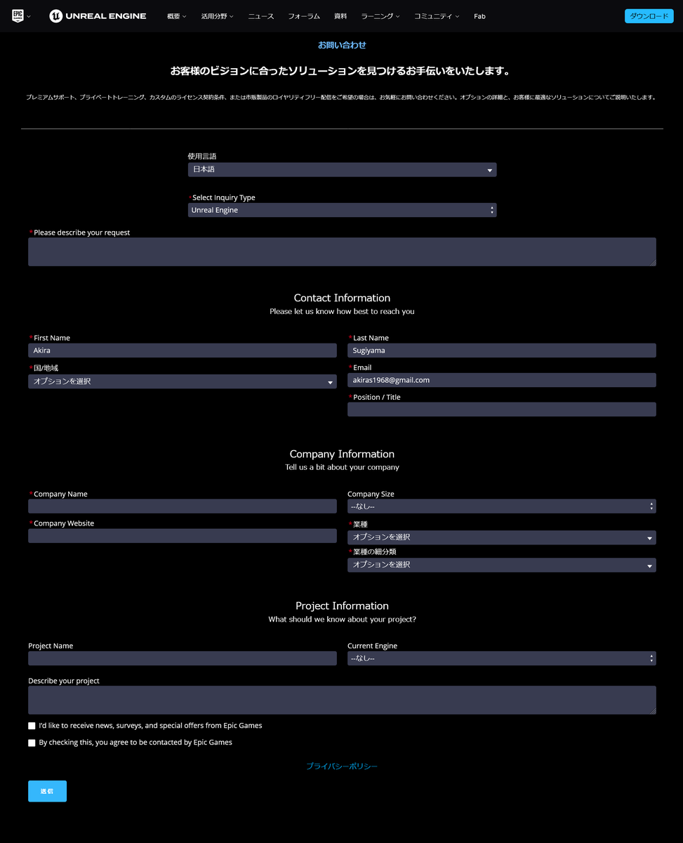The width and height of the screenshot is (683, 843).
Task: Open the 国/地域 dropdown
Action: pos(183,381)
